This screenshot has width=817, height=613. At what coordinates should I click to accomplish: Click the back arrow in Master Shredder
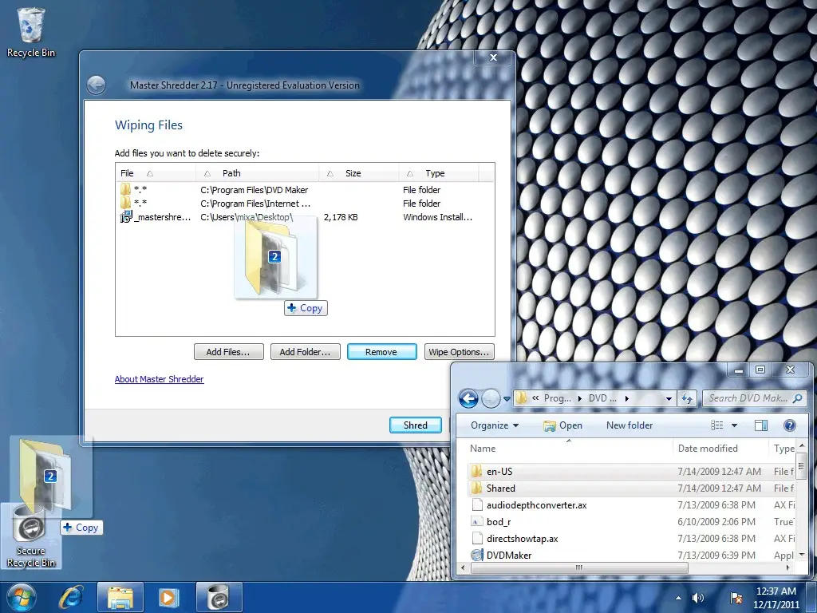(96, 85)
